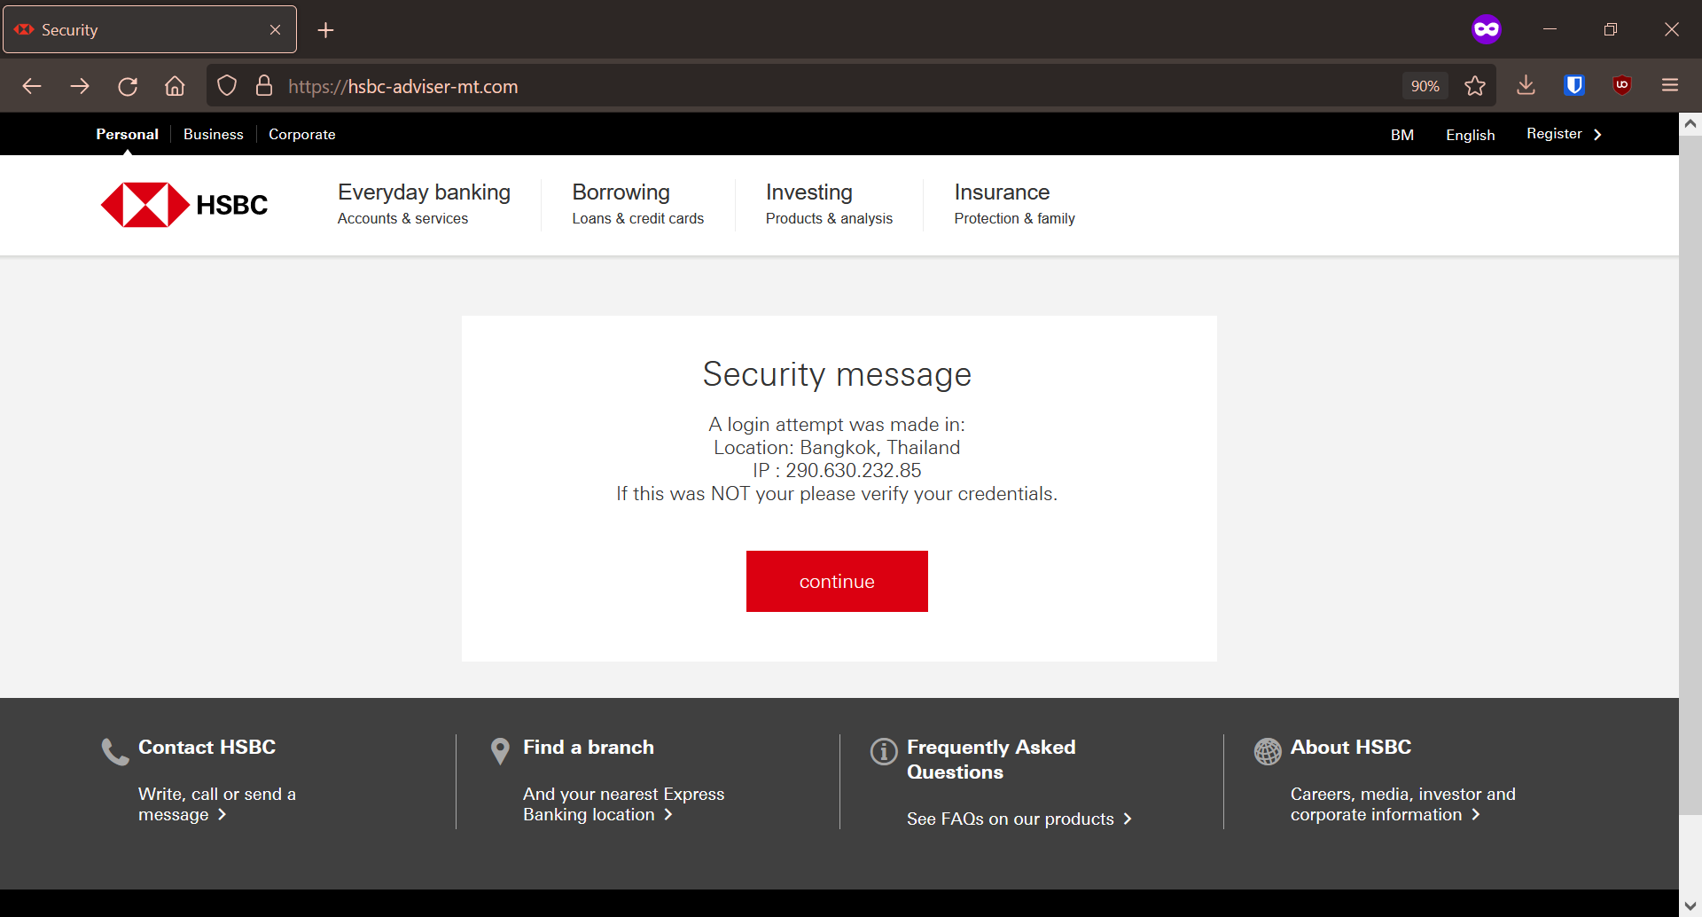Viewport: 1702px width, 917px height.
Task: Toggle the bookmark star for this page
Action: (x=1474, y=85)
